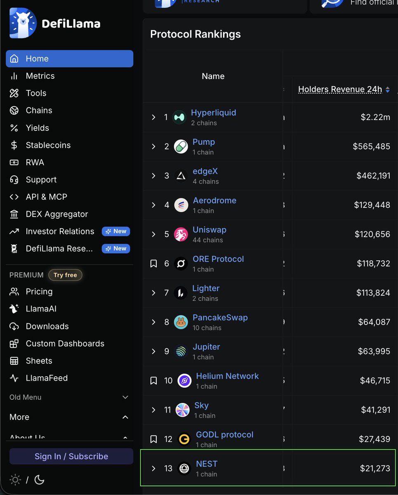Click the Lighter protocol logo
This screenshot has height=495, width=398.
[x=181, y=293]
